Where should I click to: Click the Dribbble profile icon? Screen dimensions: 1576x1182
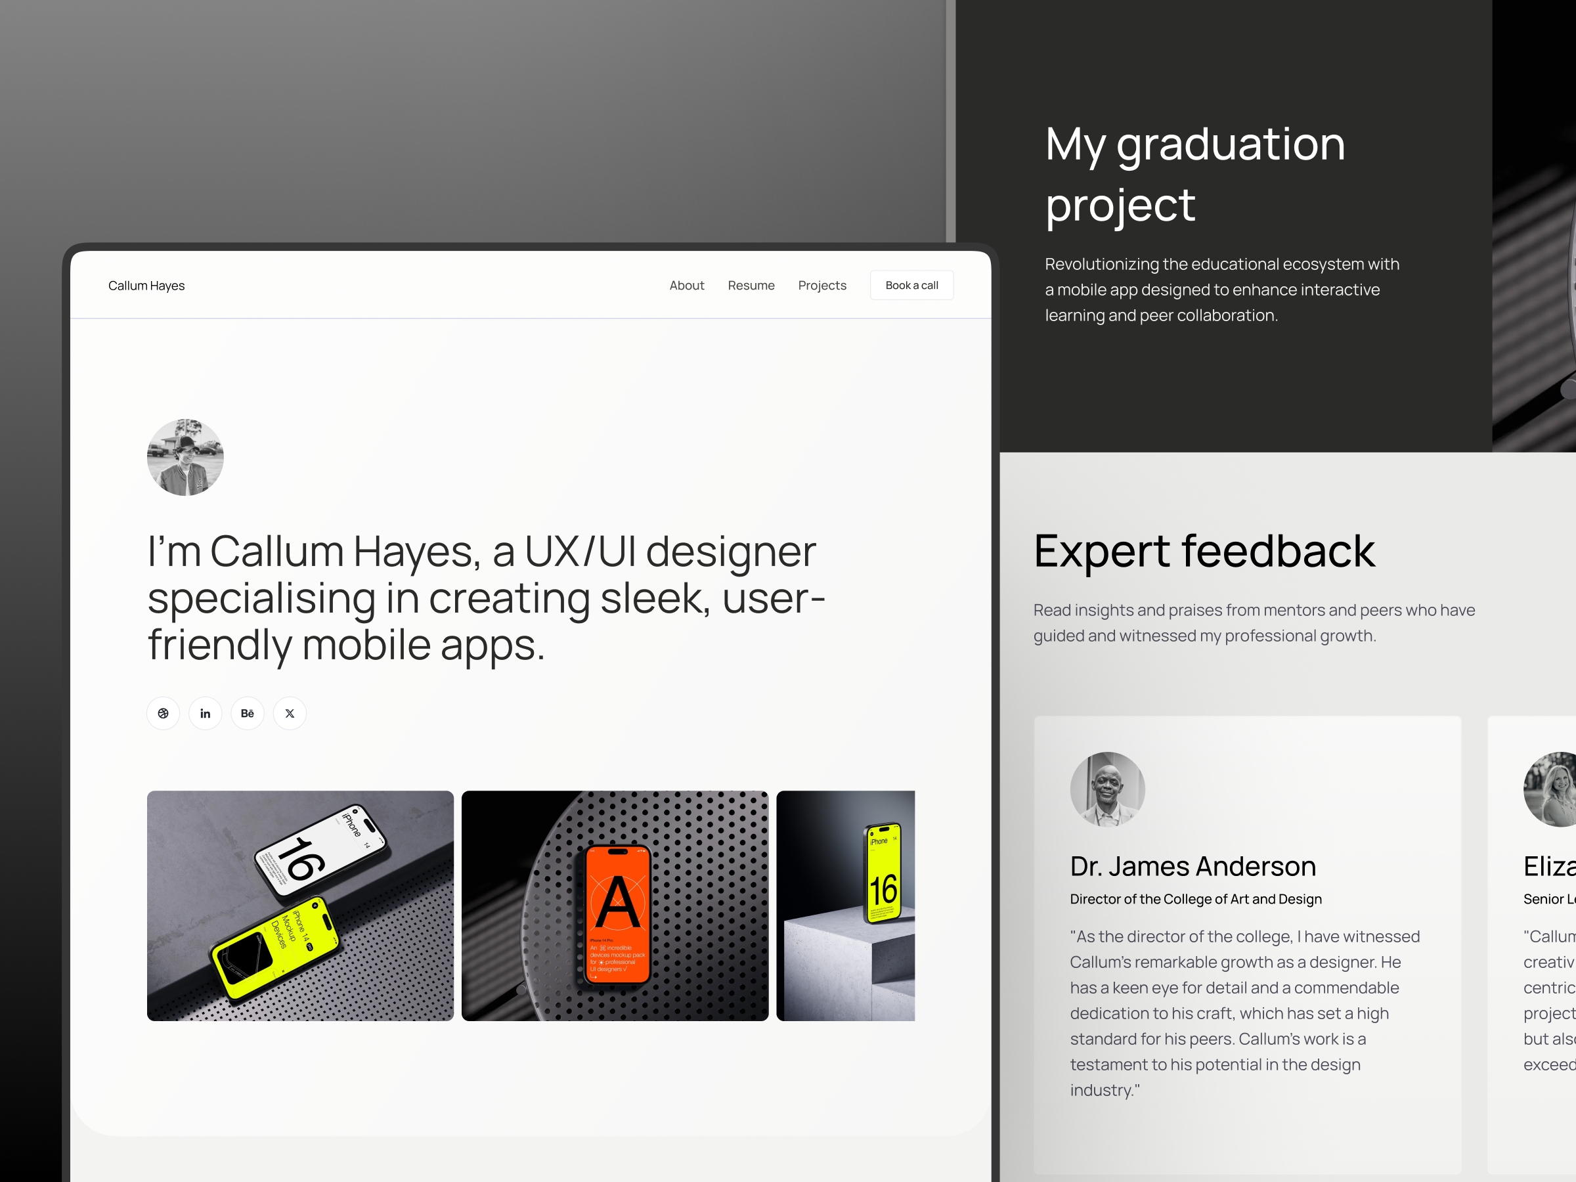164,712
